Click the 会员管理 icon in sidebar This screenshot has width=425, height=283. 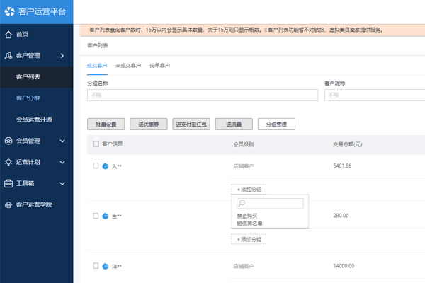coord(8,141)
